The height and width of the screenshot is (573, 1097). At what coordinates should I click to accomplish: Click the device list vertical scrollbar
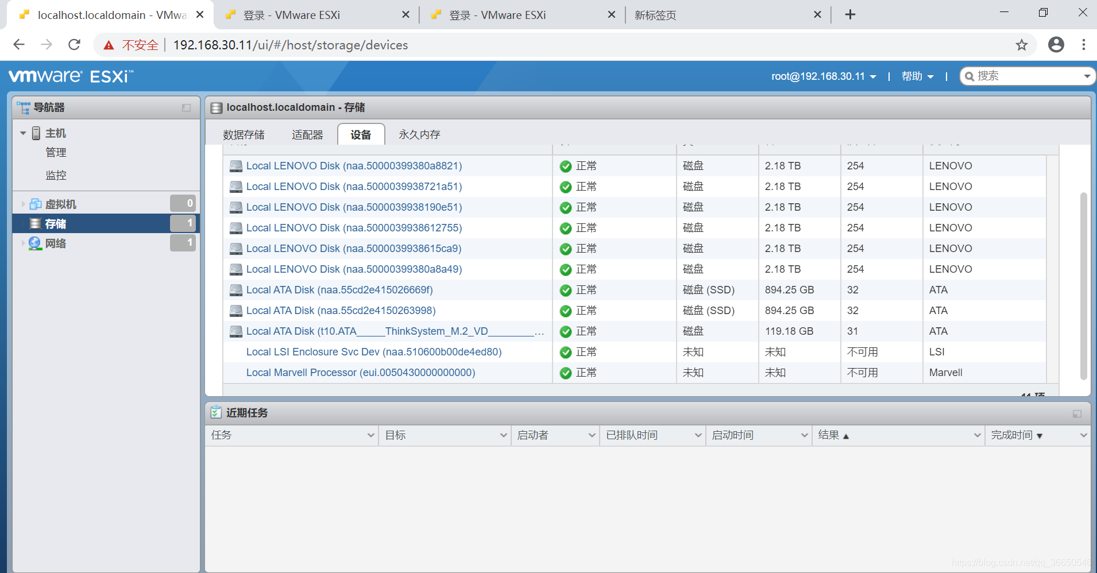coord(1083,286)
